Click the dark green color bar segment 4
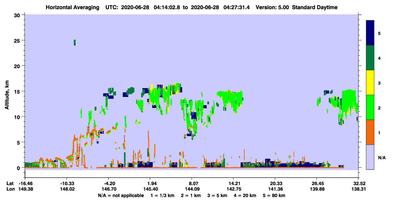 [370, 58]
